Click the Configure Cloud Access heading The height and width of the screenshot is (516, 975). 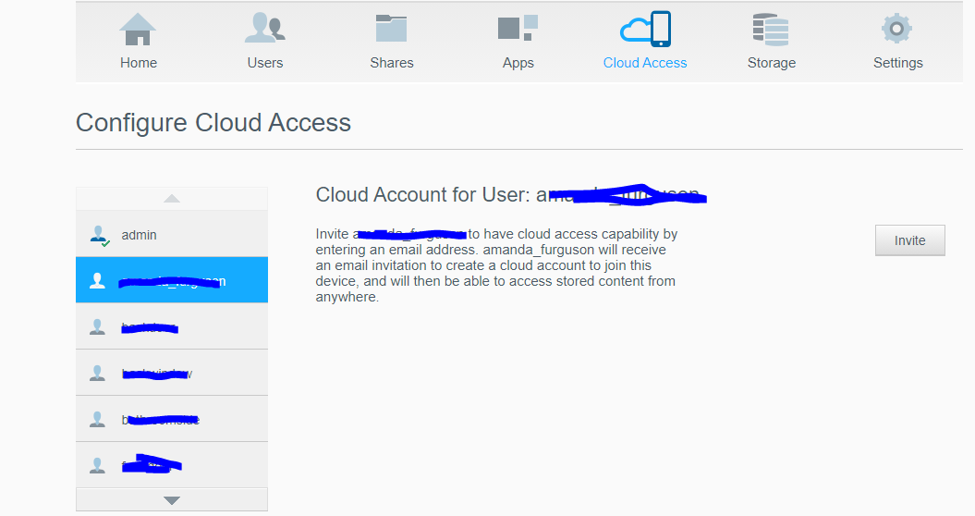pyautogui.click(x=213, y=123)
